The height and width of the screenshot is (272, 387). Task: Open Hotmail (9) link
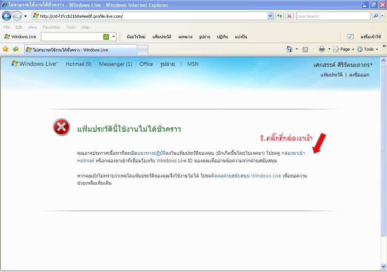click(x=78, y=64)
